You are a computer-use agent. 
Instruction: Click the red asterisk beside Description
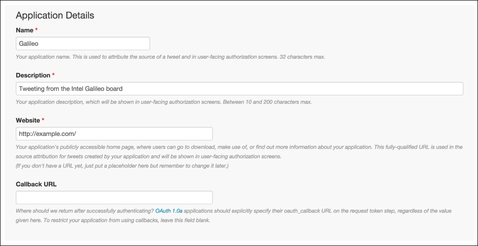pyautogui.click(x=54, y=74)
